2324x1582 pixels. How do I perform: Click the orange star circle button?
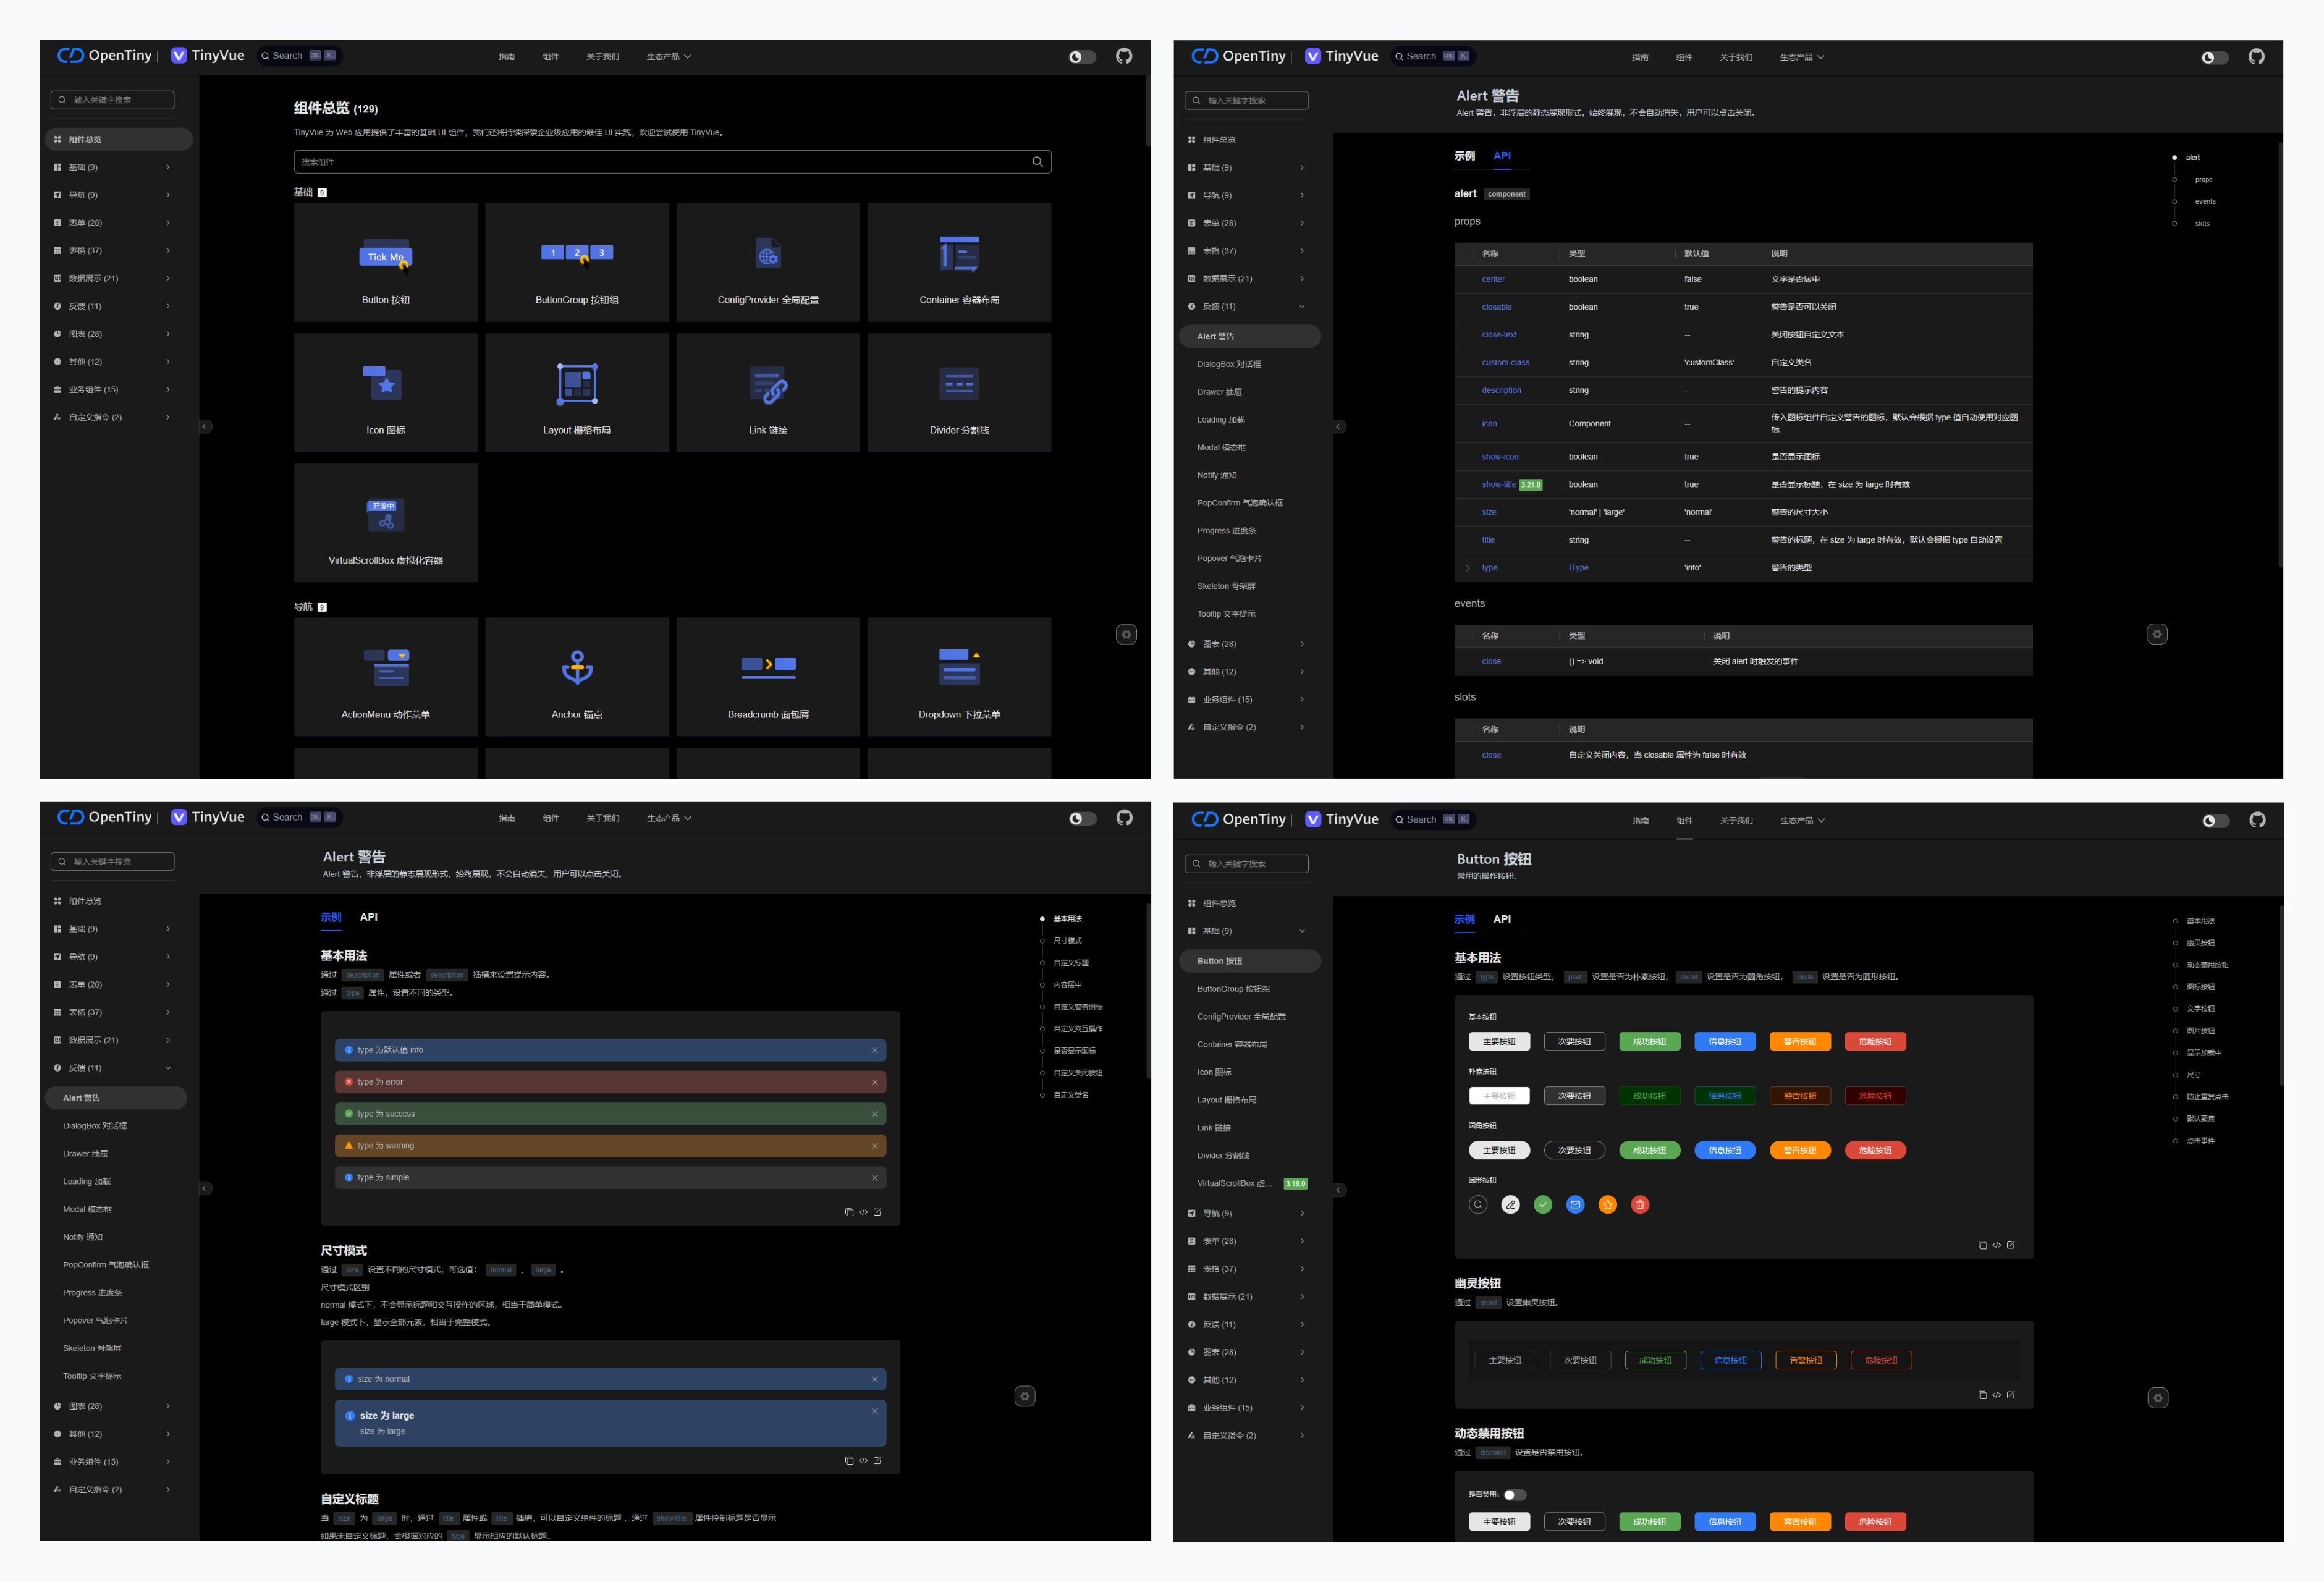click(1607, 1205)
